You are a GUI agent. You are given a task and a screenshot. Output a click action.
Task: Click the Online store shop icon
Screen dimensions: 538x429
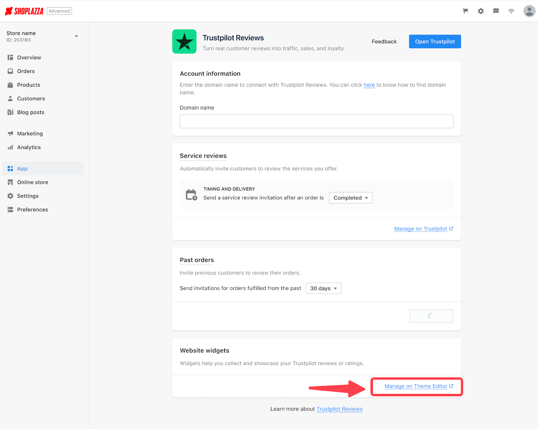click(x=10, y=182)
